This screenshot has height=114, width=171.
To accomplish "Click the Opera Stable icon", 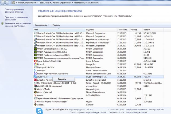I will coord(35,61).
